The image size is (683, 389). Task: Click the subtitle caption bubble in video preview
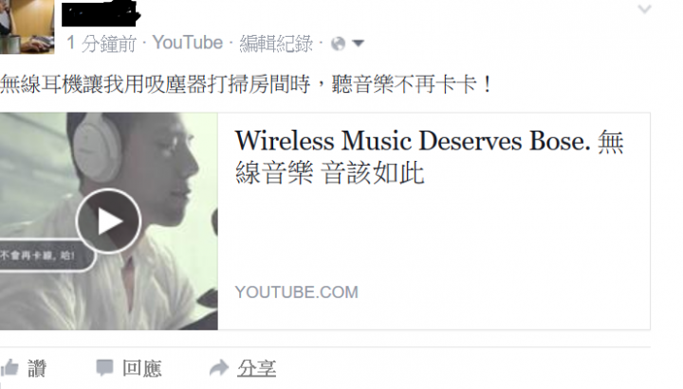(x=46, y=256)
